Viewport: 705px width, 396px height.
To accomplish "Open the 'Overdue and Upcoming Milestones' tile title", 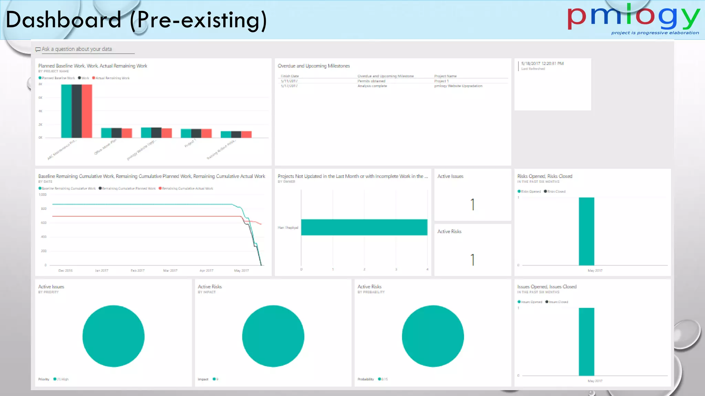I will [x=314, y=66].
